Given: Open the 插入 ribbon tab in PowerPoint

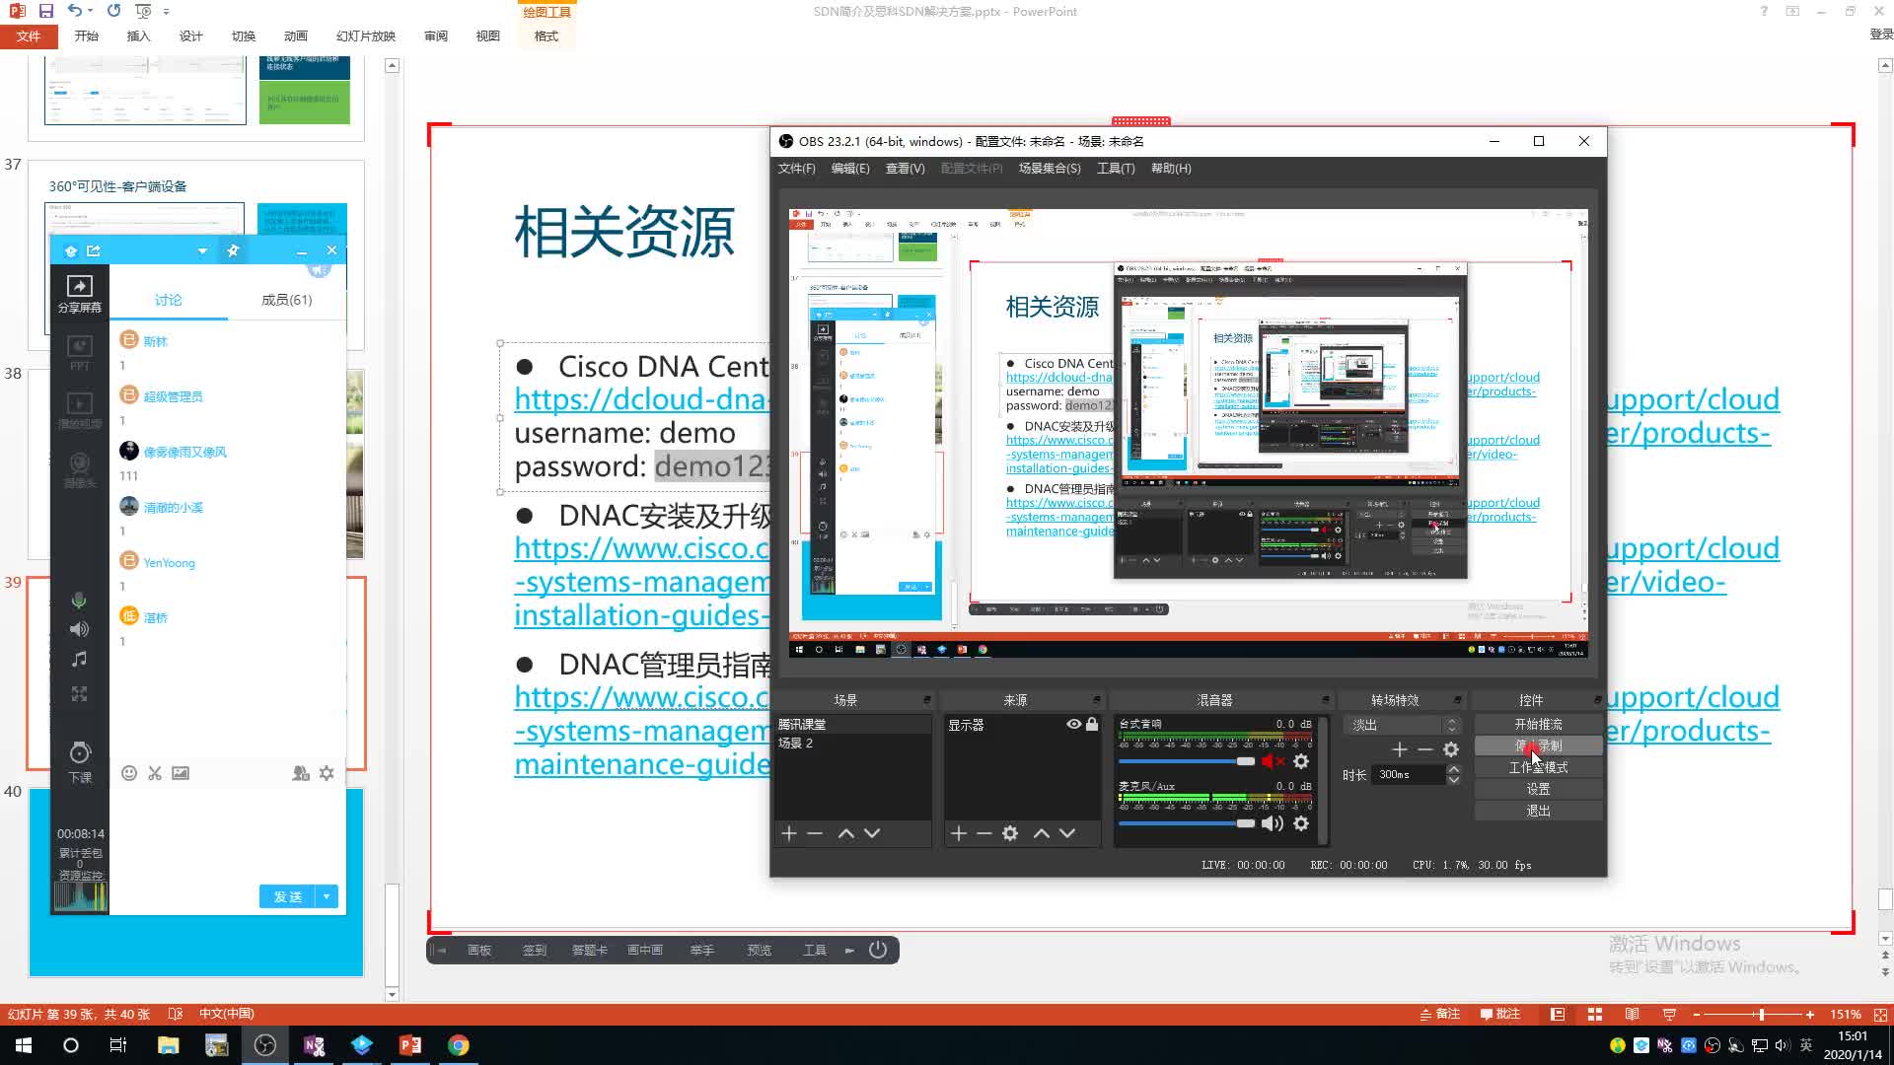Looking at the screenshot, I should [x=139, y=36].
